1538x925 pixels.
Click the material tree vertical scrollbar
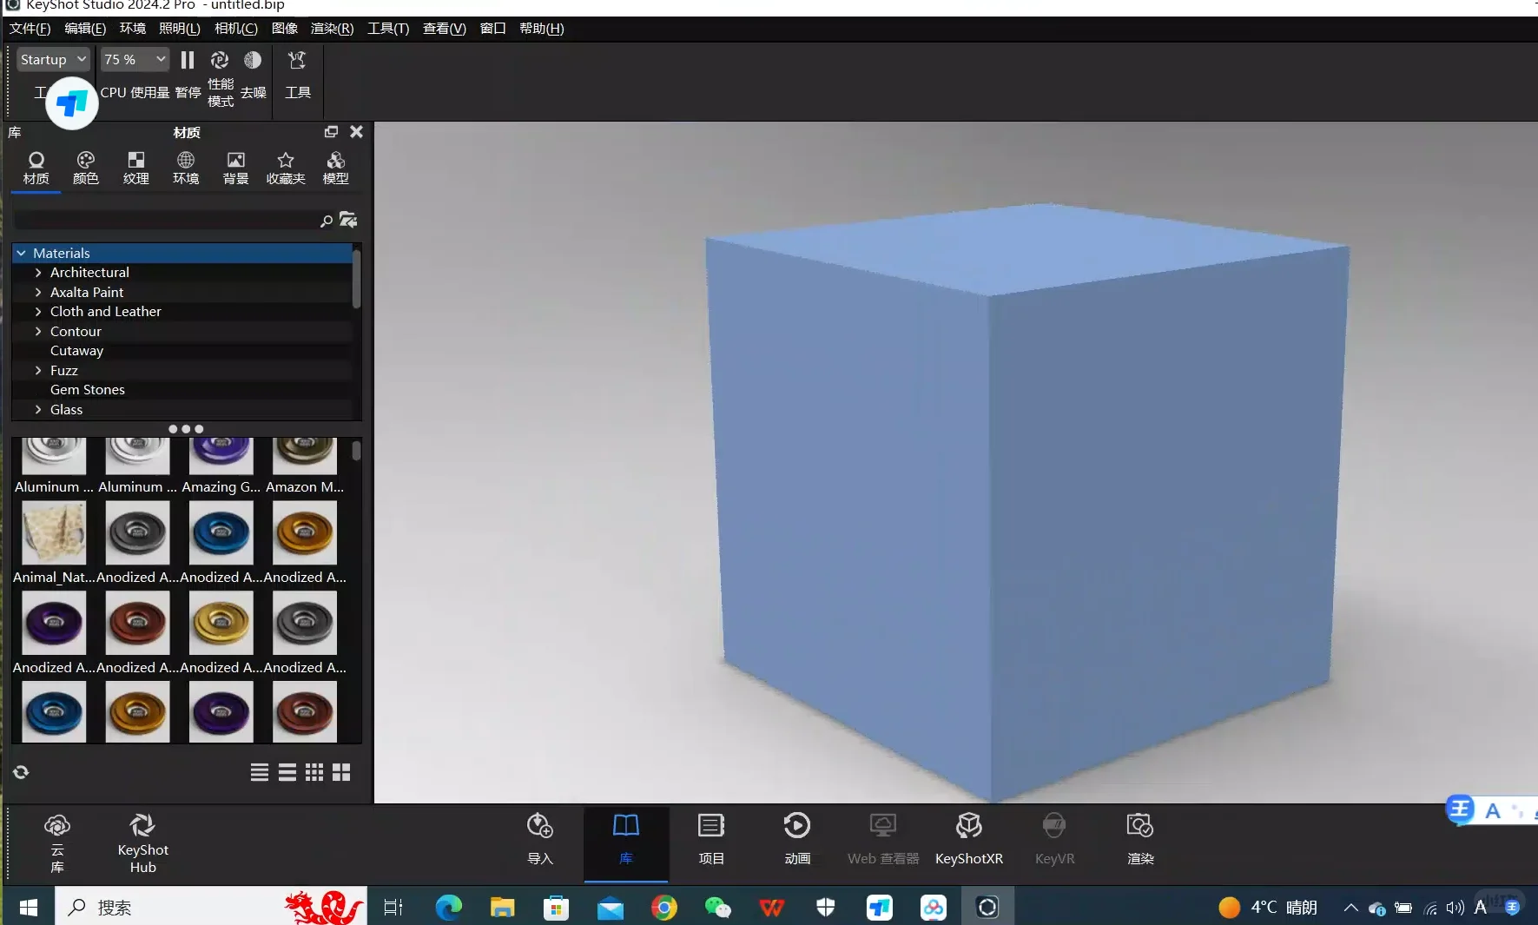pyautogui.click(x=356, y=278)
